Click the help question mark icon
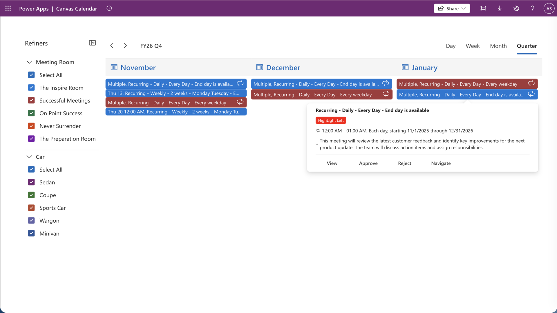Screen dimensions: 557x313 coord(532,8)
